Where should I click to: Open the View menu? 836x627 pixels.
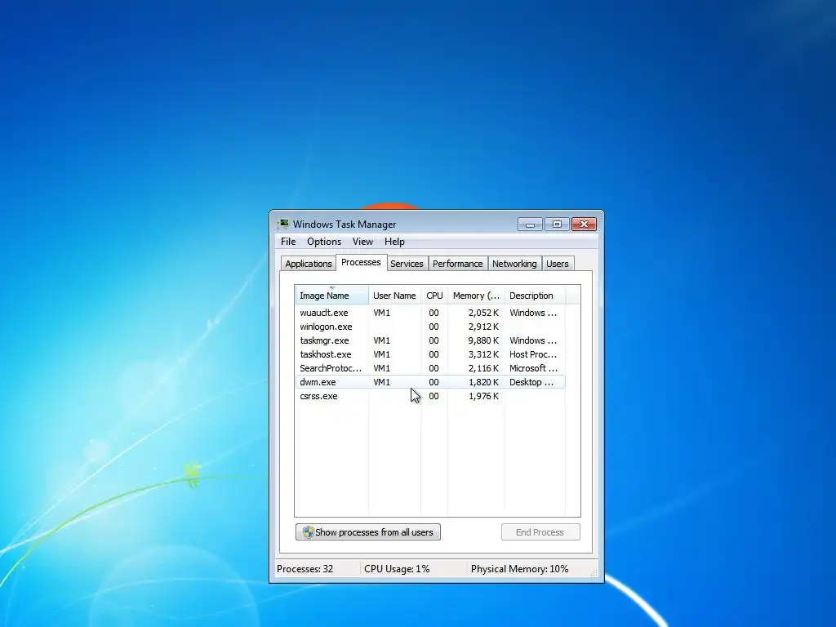click(x=362, y=242)
